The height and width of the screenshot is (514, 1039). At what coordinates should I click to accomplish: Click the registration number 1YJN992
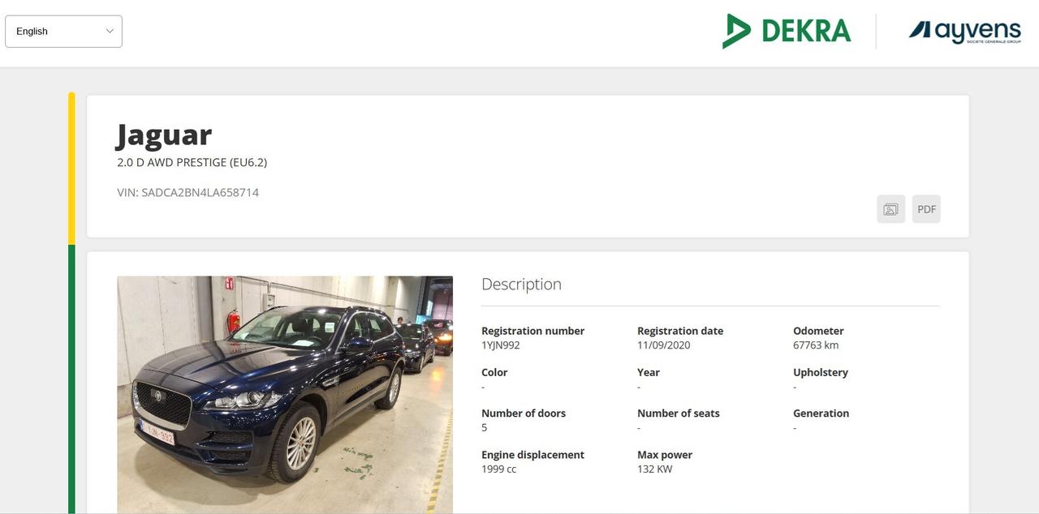click(x=500, y=345)
